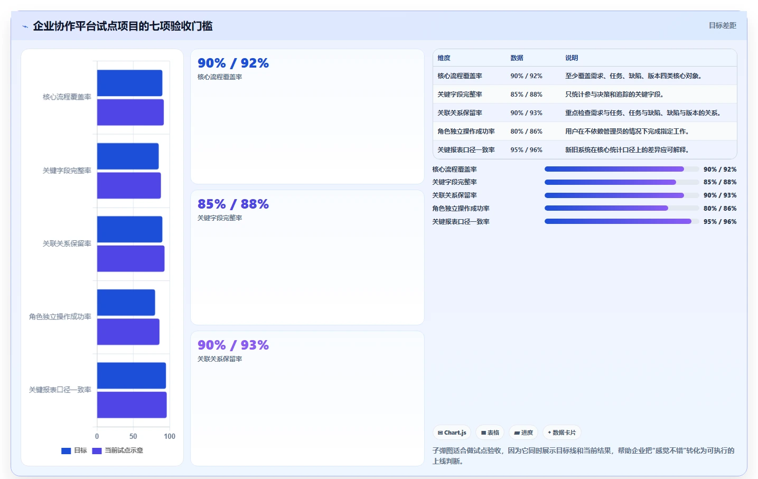This screenshot has height=479, width=758.
Task: Toggle the 当前试点示意 legend swatch
Action: (x=97, y=451)
